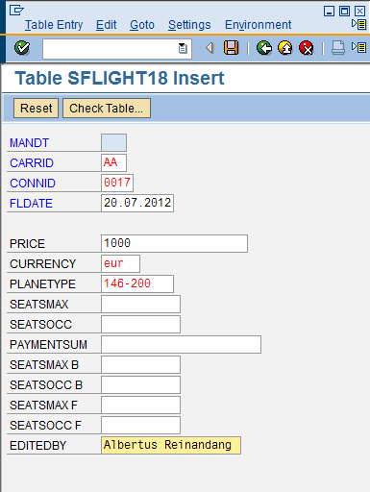
Task: Expand the toolbar overflow icon
Action: coord(358,48)
